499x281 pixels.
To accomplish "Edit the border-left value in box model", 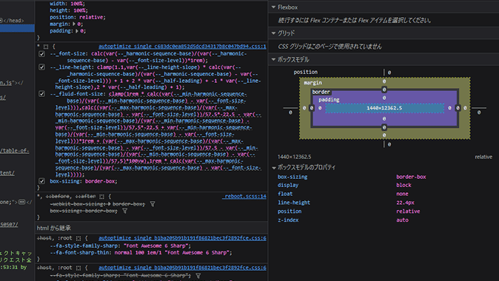I will [312, 108].
